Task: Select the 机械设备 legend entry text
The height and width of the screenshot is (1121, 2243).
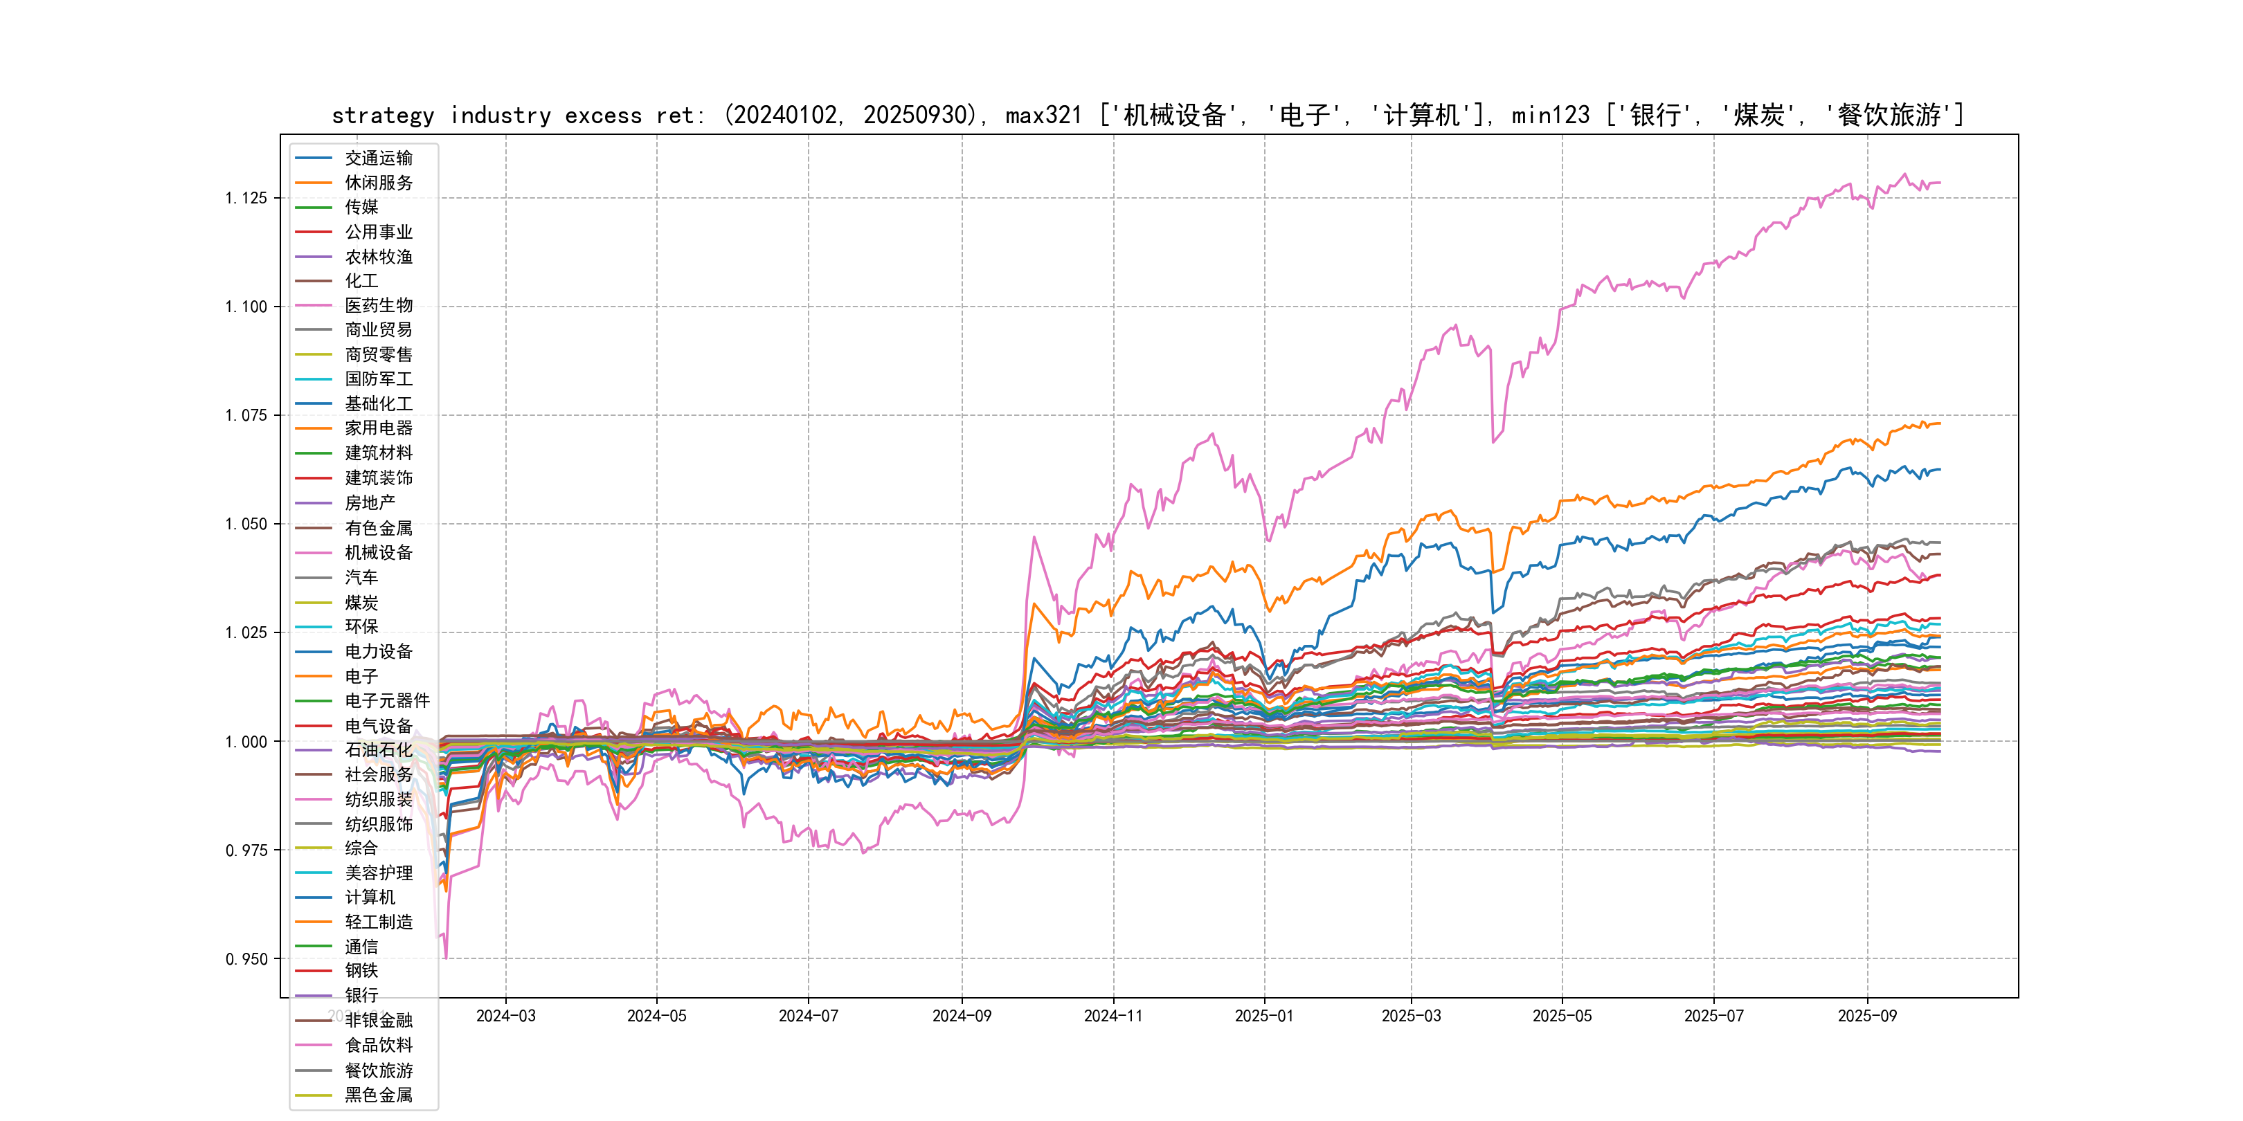Action: [x=378, y=553]
